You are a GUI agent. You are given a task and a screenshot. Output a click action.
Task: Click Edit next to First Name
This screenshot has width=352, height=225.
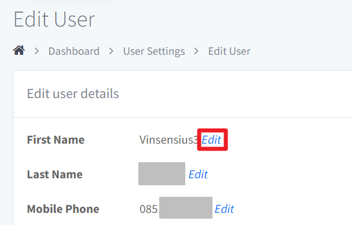point(211,140)
